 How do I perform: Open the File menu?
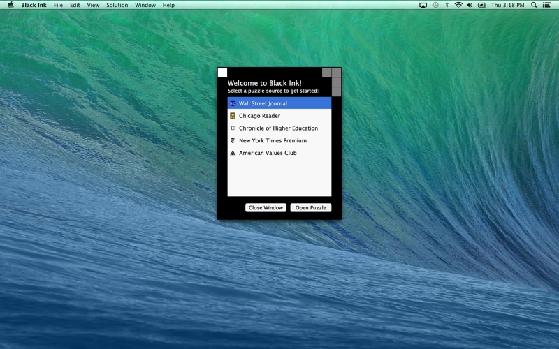coord(58,5)
